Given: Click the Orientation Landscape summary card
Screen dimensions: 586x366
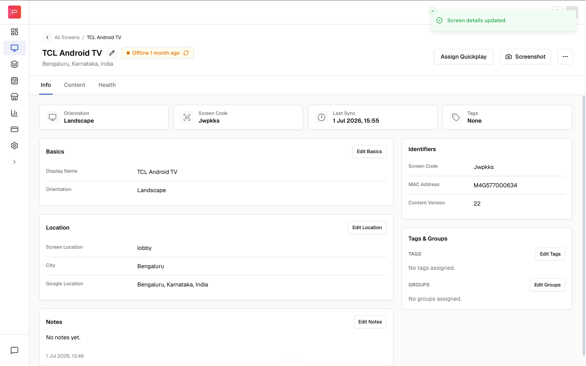Looking at the screenshot, I should (x=104, y=117).
